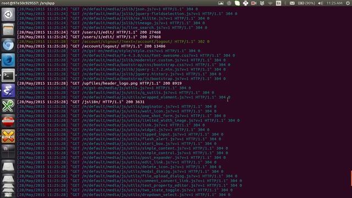Focus the Terminal launcher icon

pyautogui.click(x=8, y=75)
